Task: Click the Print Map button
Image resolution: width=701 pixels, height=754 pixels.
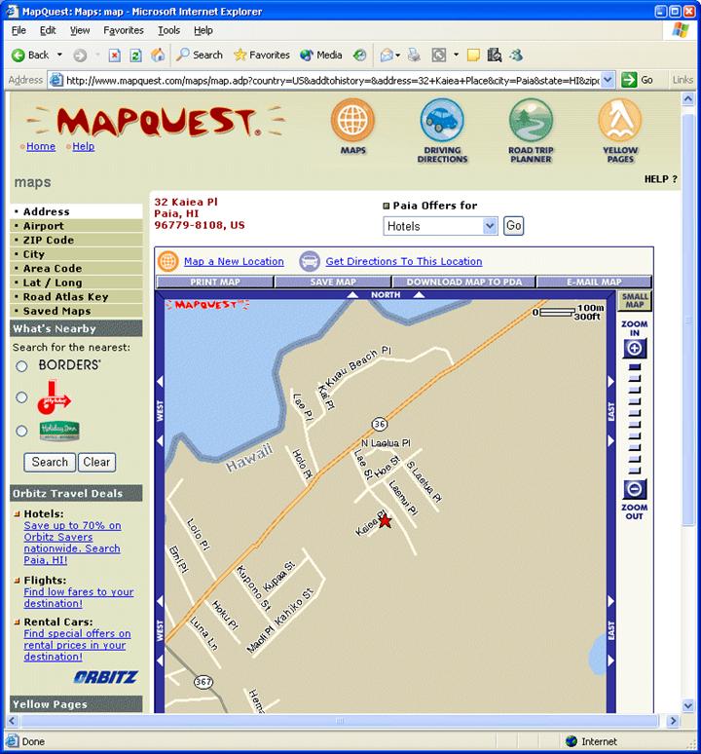Action: pos(215,282)
